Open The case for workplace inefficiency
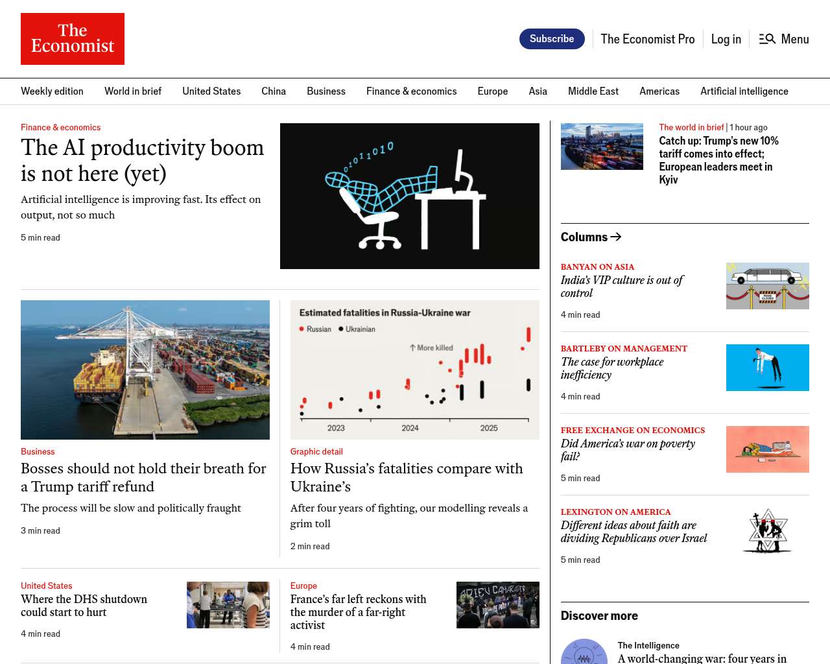 [612, 368]
